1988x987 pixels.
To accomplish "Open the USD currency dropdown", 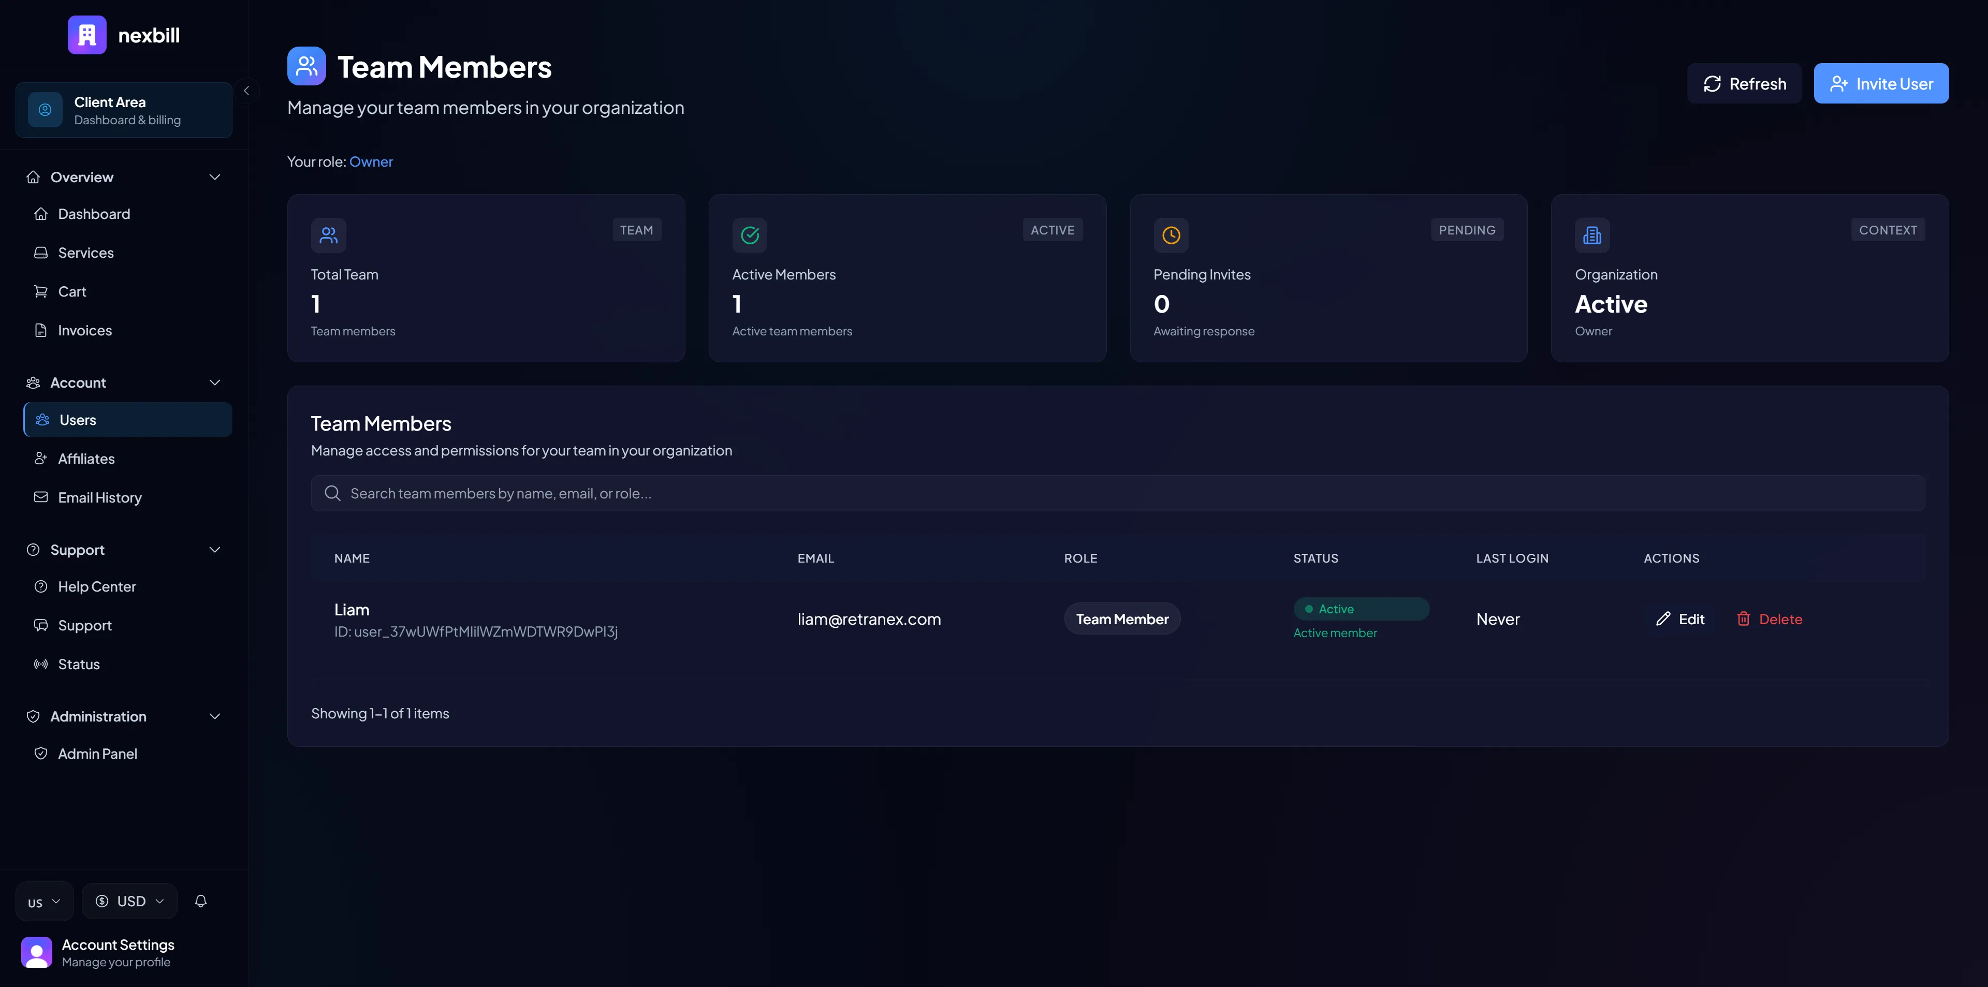I will click(x=129, y=901).
